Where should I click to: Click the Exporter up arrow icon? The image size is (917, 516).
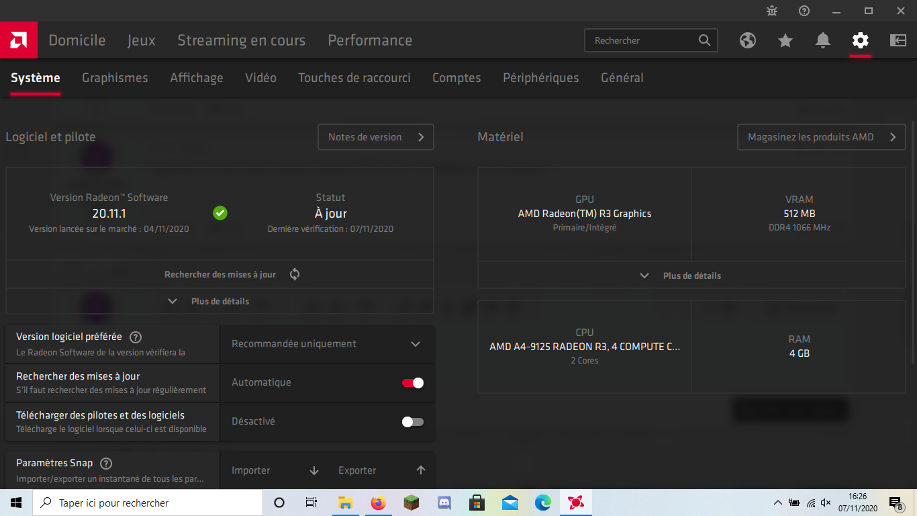421,470
